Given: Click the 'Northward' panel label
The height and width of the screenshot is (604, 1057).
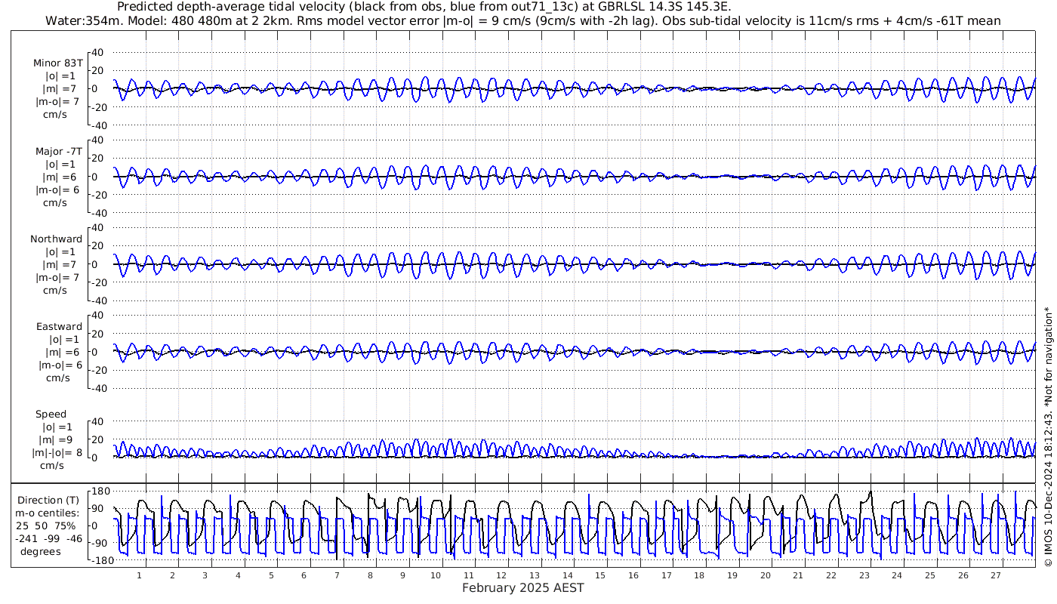Looking at the screenshot, I should click(57, 239).
